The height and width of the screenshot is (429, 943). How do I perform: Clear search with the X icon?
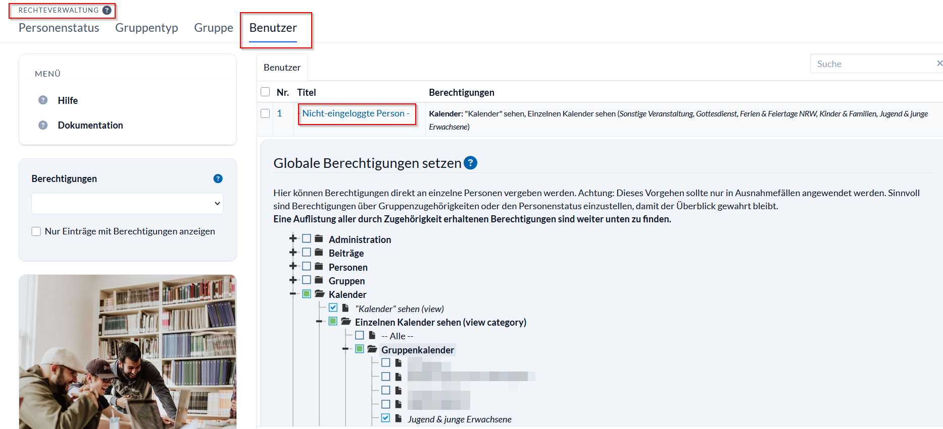pos(939,64)
